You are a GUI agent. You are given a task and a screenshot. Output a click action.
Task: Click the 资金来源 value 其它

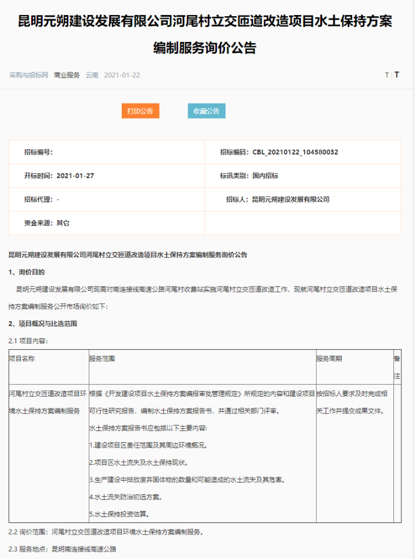click(63, 223)
